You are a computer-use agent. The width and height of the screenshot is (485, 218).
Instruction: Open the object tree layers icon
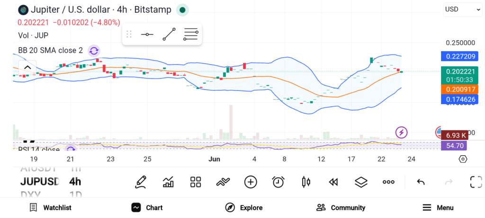coord(361,182)
